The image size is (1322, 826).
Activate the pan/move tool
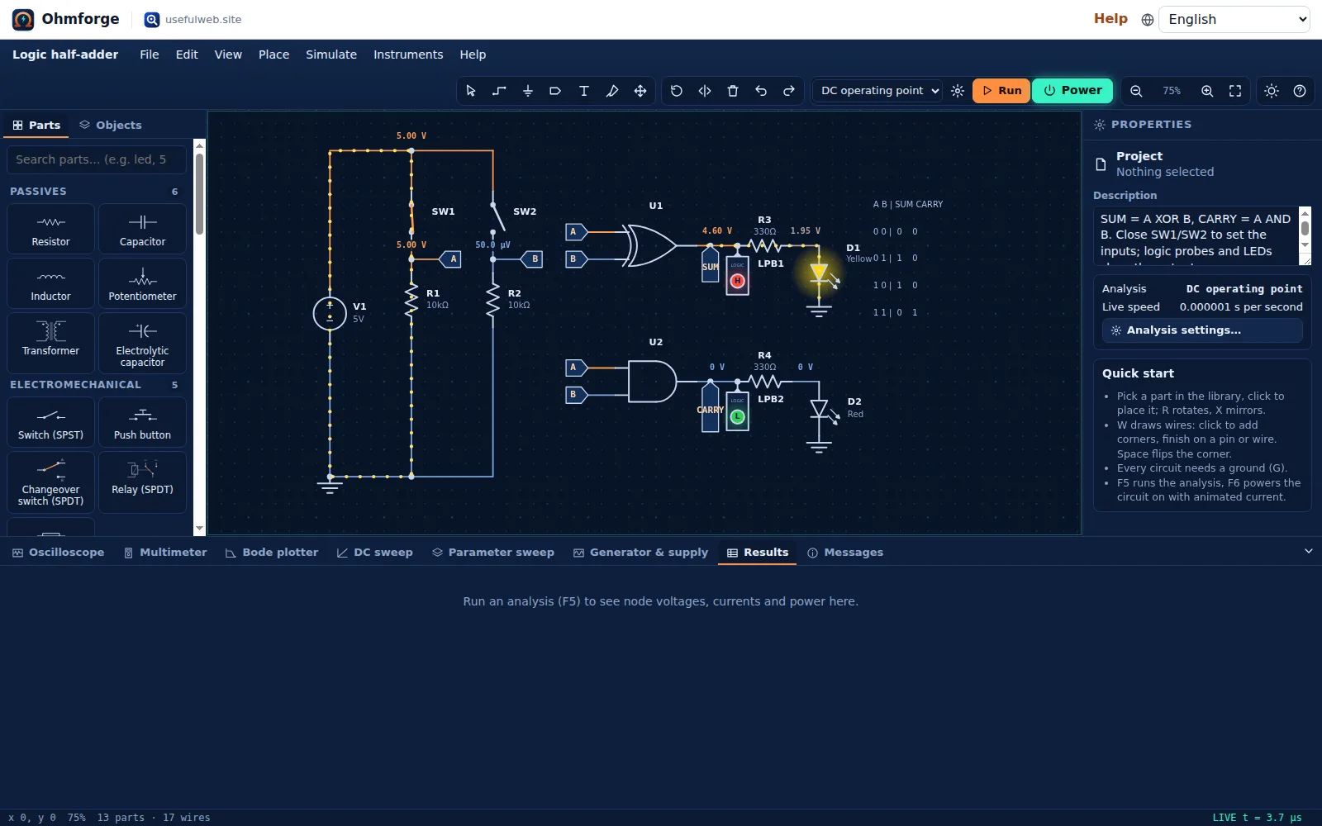pos(640,91)
